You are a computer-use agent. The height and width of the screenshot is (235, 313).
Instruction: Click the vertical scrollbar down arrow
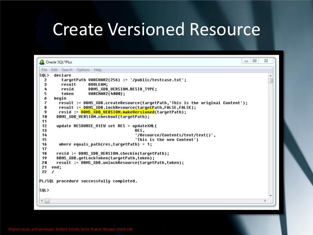pyautogui.click(x=270, y=195)
